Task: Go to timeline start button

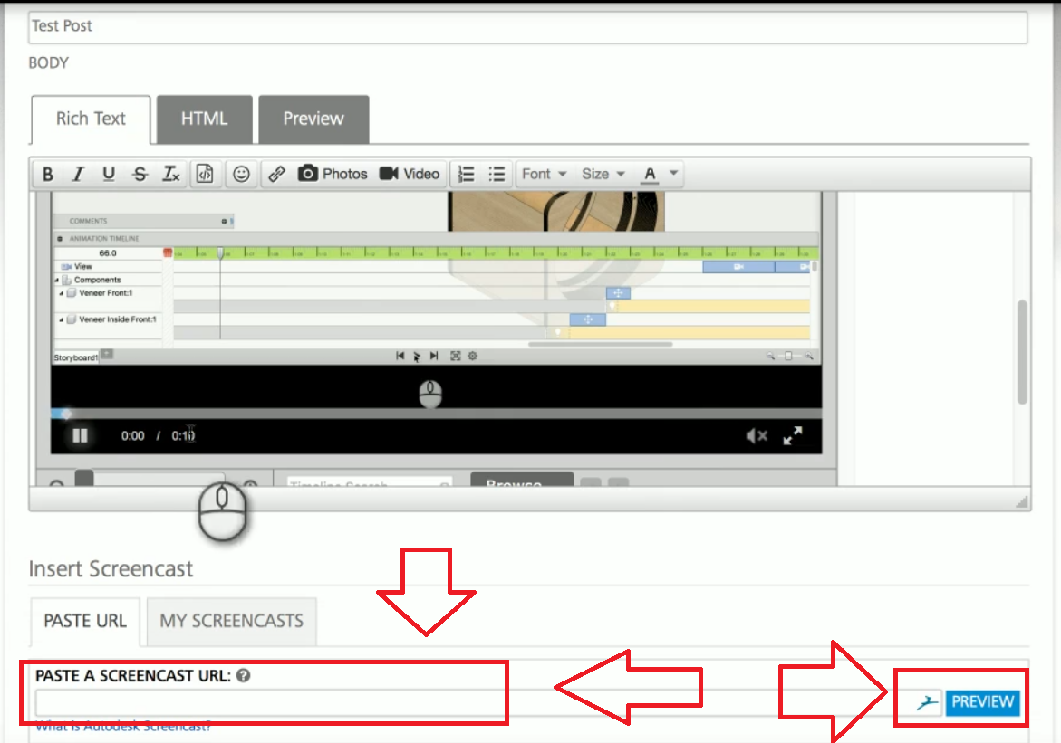Action: coord(400,356)
